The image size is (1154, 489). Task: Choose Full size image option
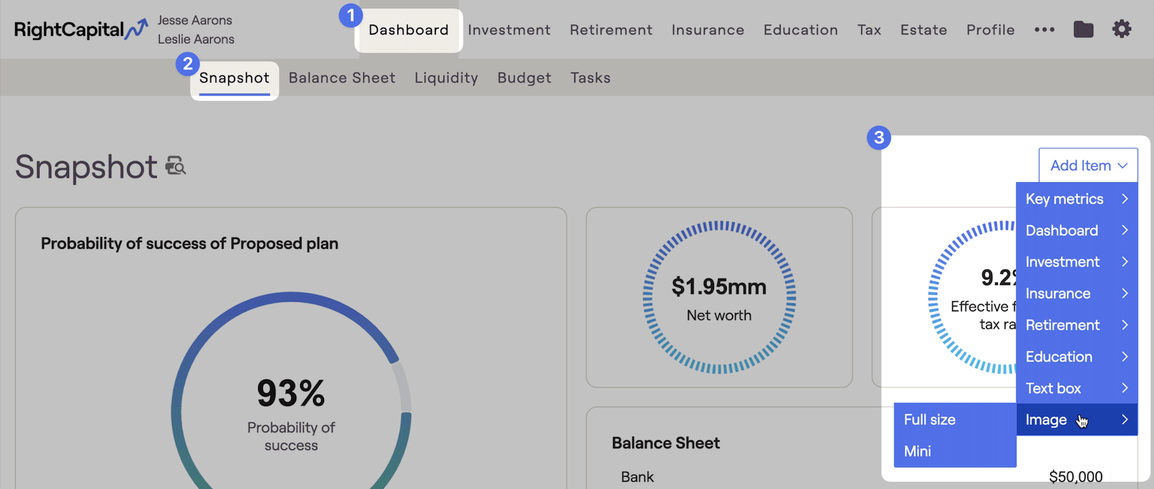click(x=955, y=419)
